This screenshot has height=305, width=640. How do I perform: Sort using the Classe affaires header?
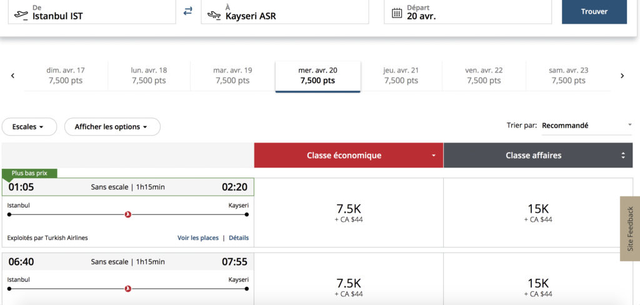(x=538, y=155)
